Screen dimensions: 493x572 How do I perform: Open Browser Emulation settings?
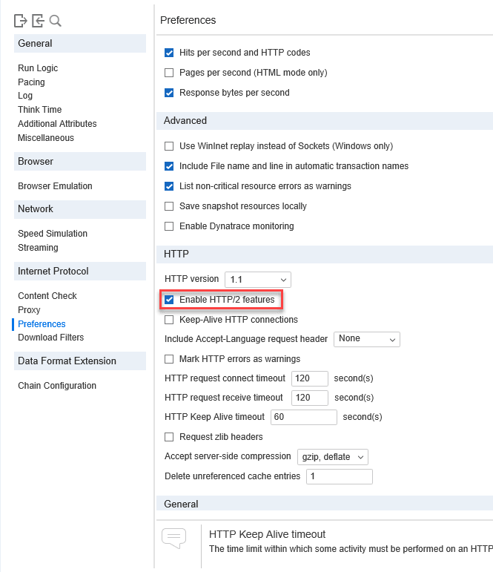(55, 186)
